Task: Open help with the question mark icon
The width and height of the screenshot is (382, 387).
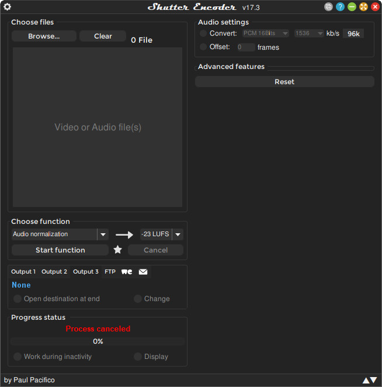Action: [x=341, y=7]
